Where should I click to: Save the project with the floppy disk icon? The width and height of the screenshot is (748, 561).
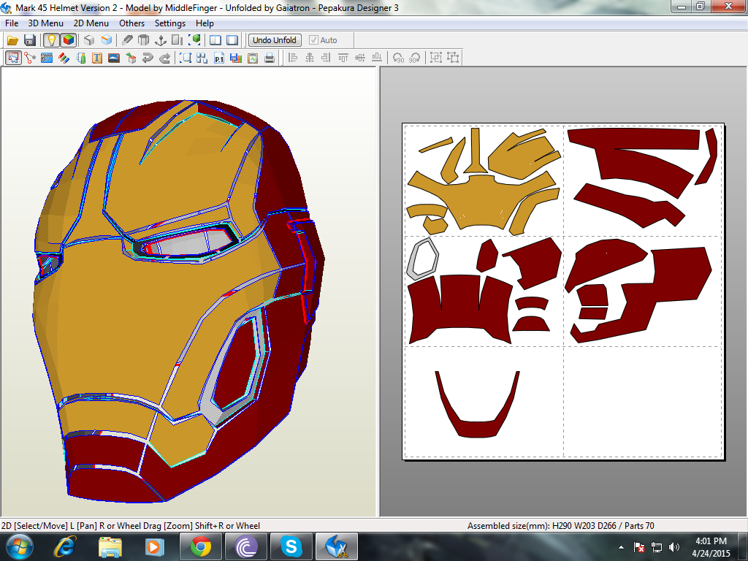tap(29, 41)
